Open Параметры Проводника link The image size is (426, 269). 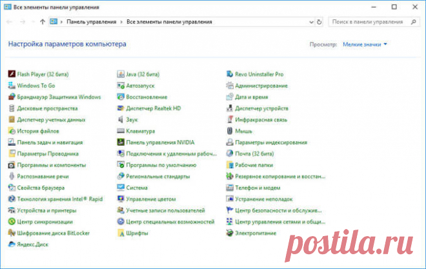click(48, 154)
